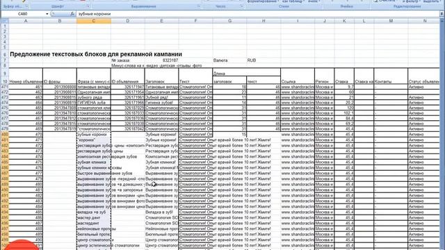The width and height of the screenshot is (445, 250).
Task: Click the вкладка +в зуб phrase cell
Action: click(x=94, y=212)
